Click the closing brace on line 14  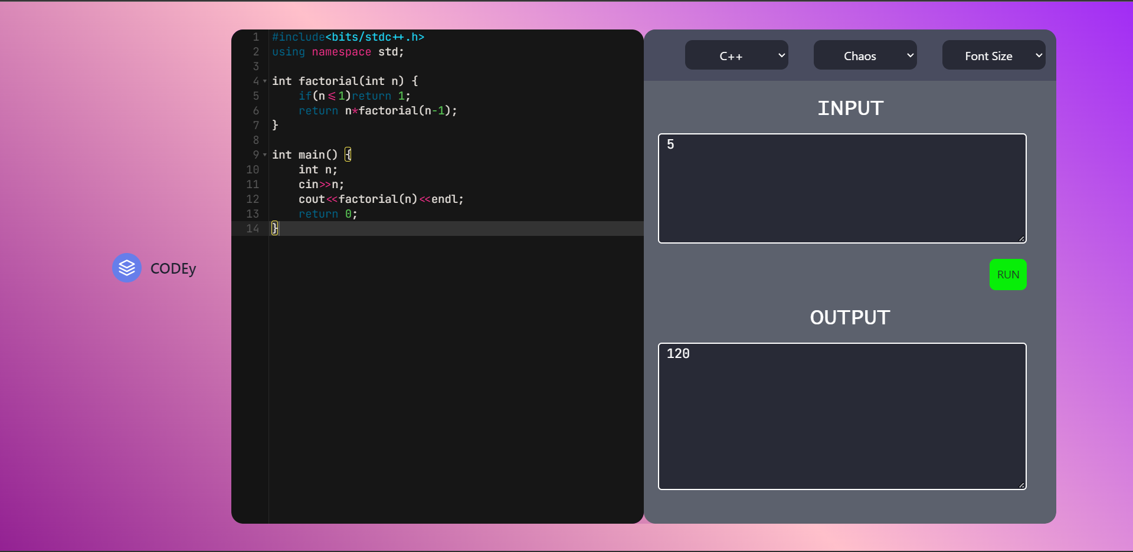(x=275, y=229)
